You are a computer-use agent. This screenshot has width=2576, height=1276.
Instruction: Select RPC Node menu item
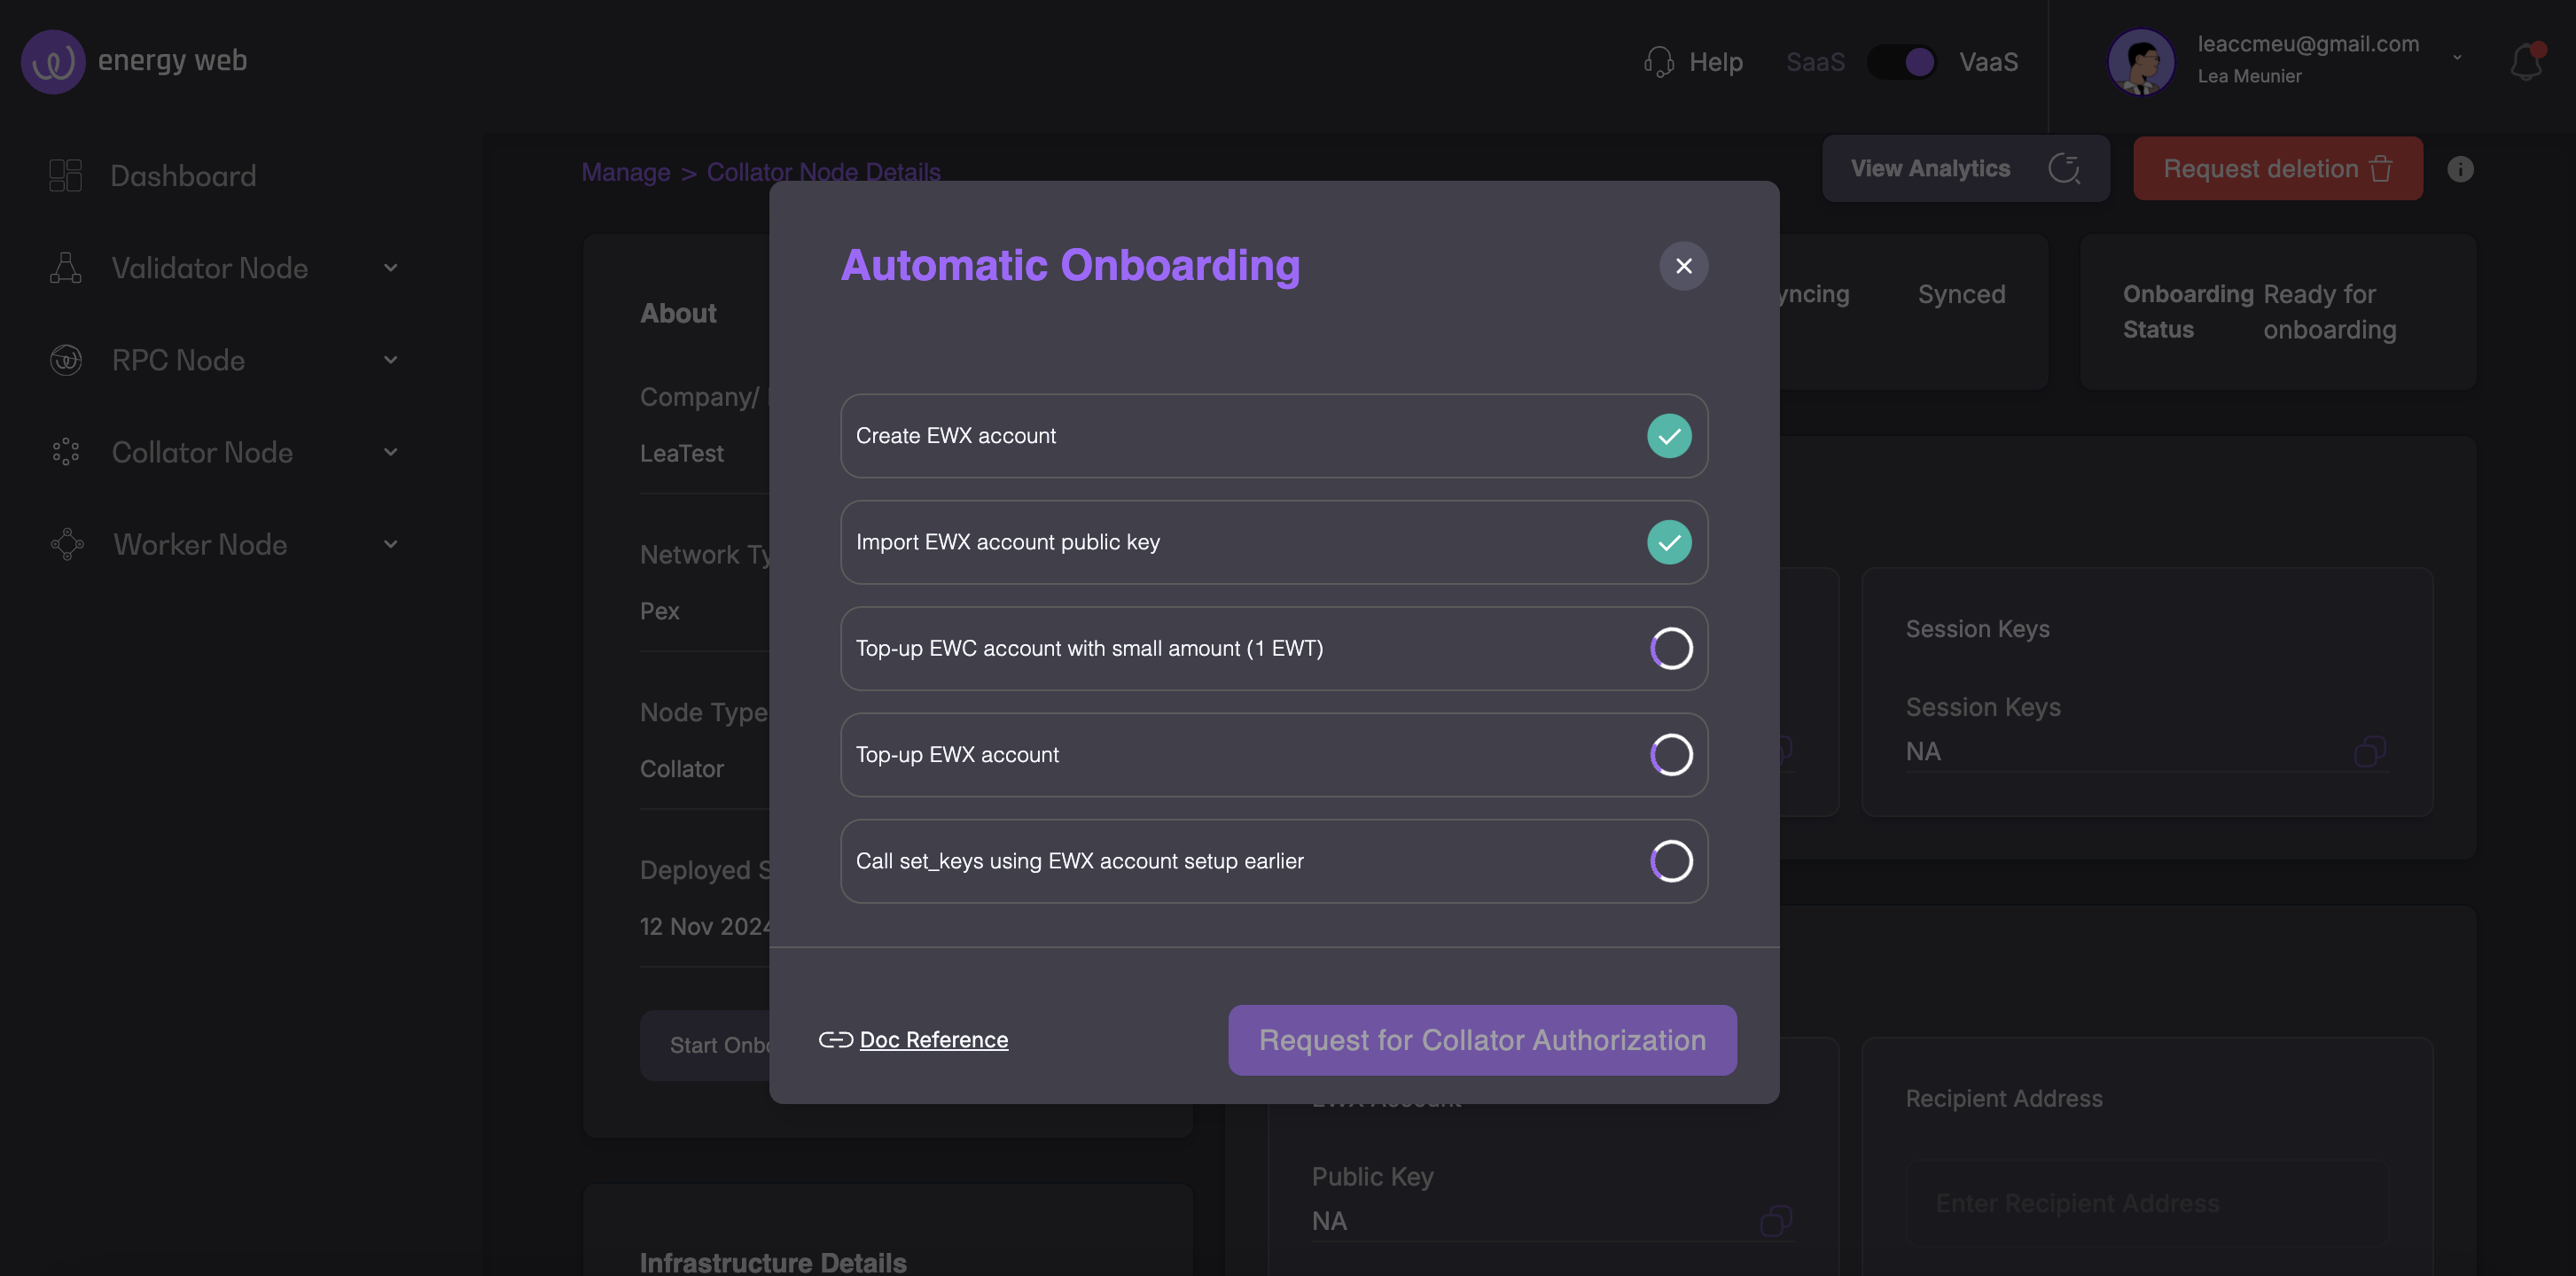(x=178, y=359)
